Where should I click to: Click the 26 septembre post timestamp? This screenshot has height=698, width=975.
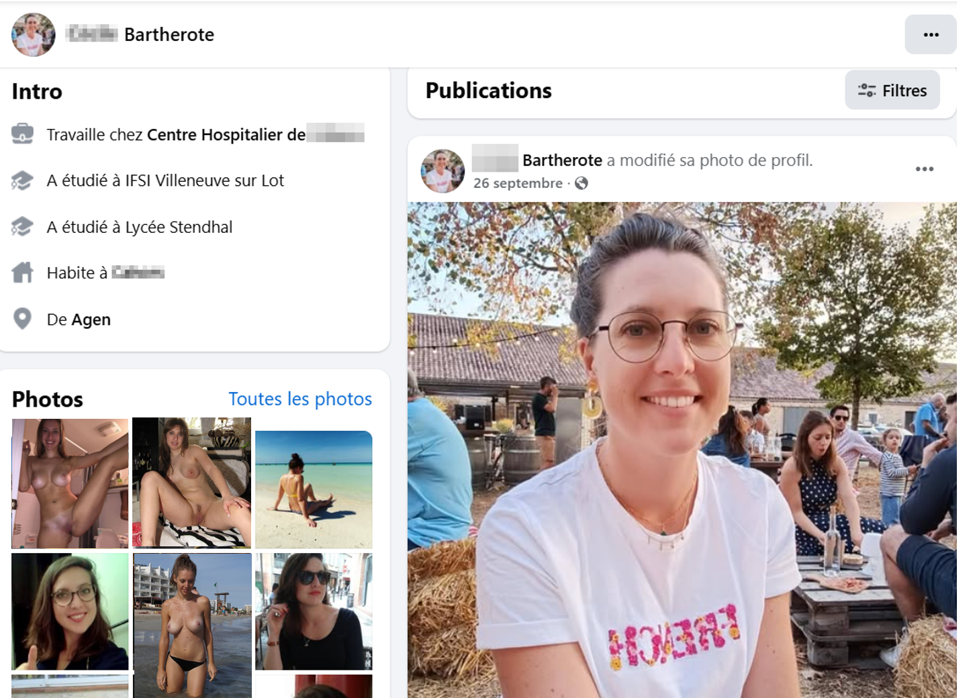[518, 183]
